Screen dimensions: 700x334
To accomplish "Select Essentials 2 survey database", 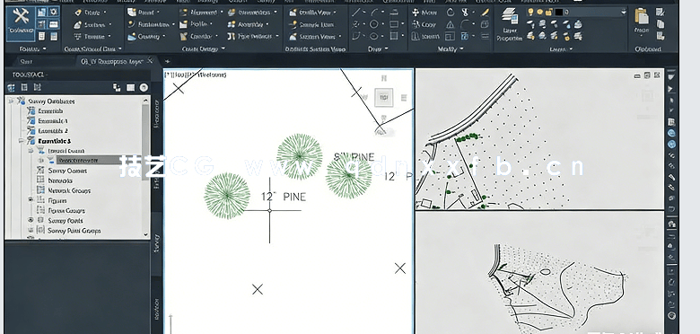I will point(53,131).
